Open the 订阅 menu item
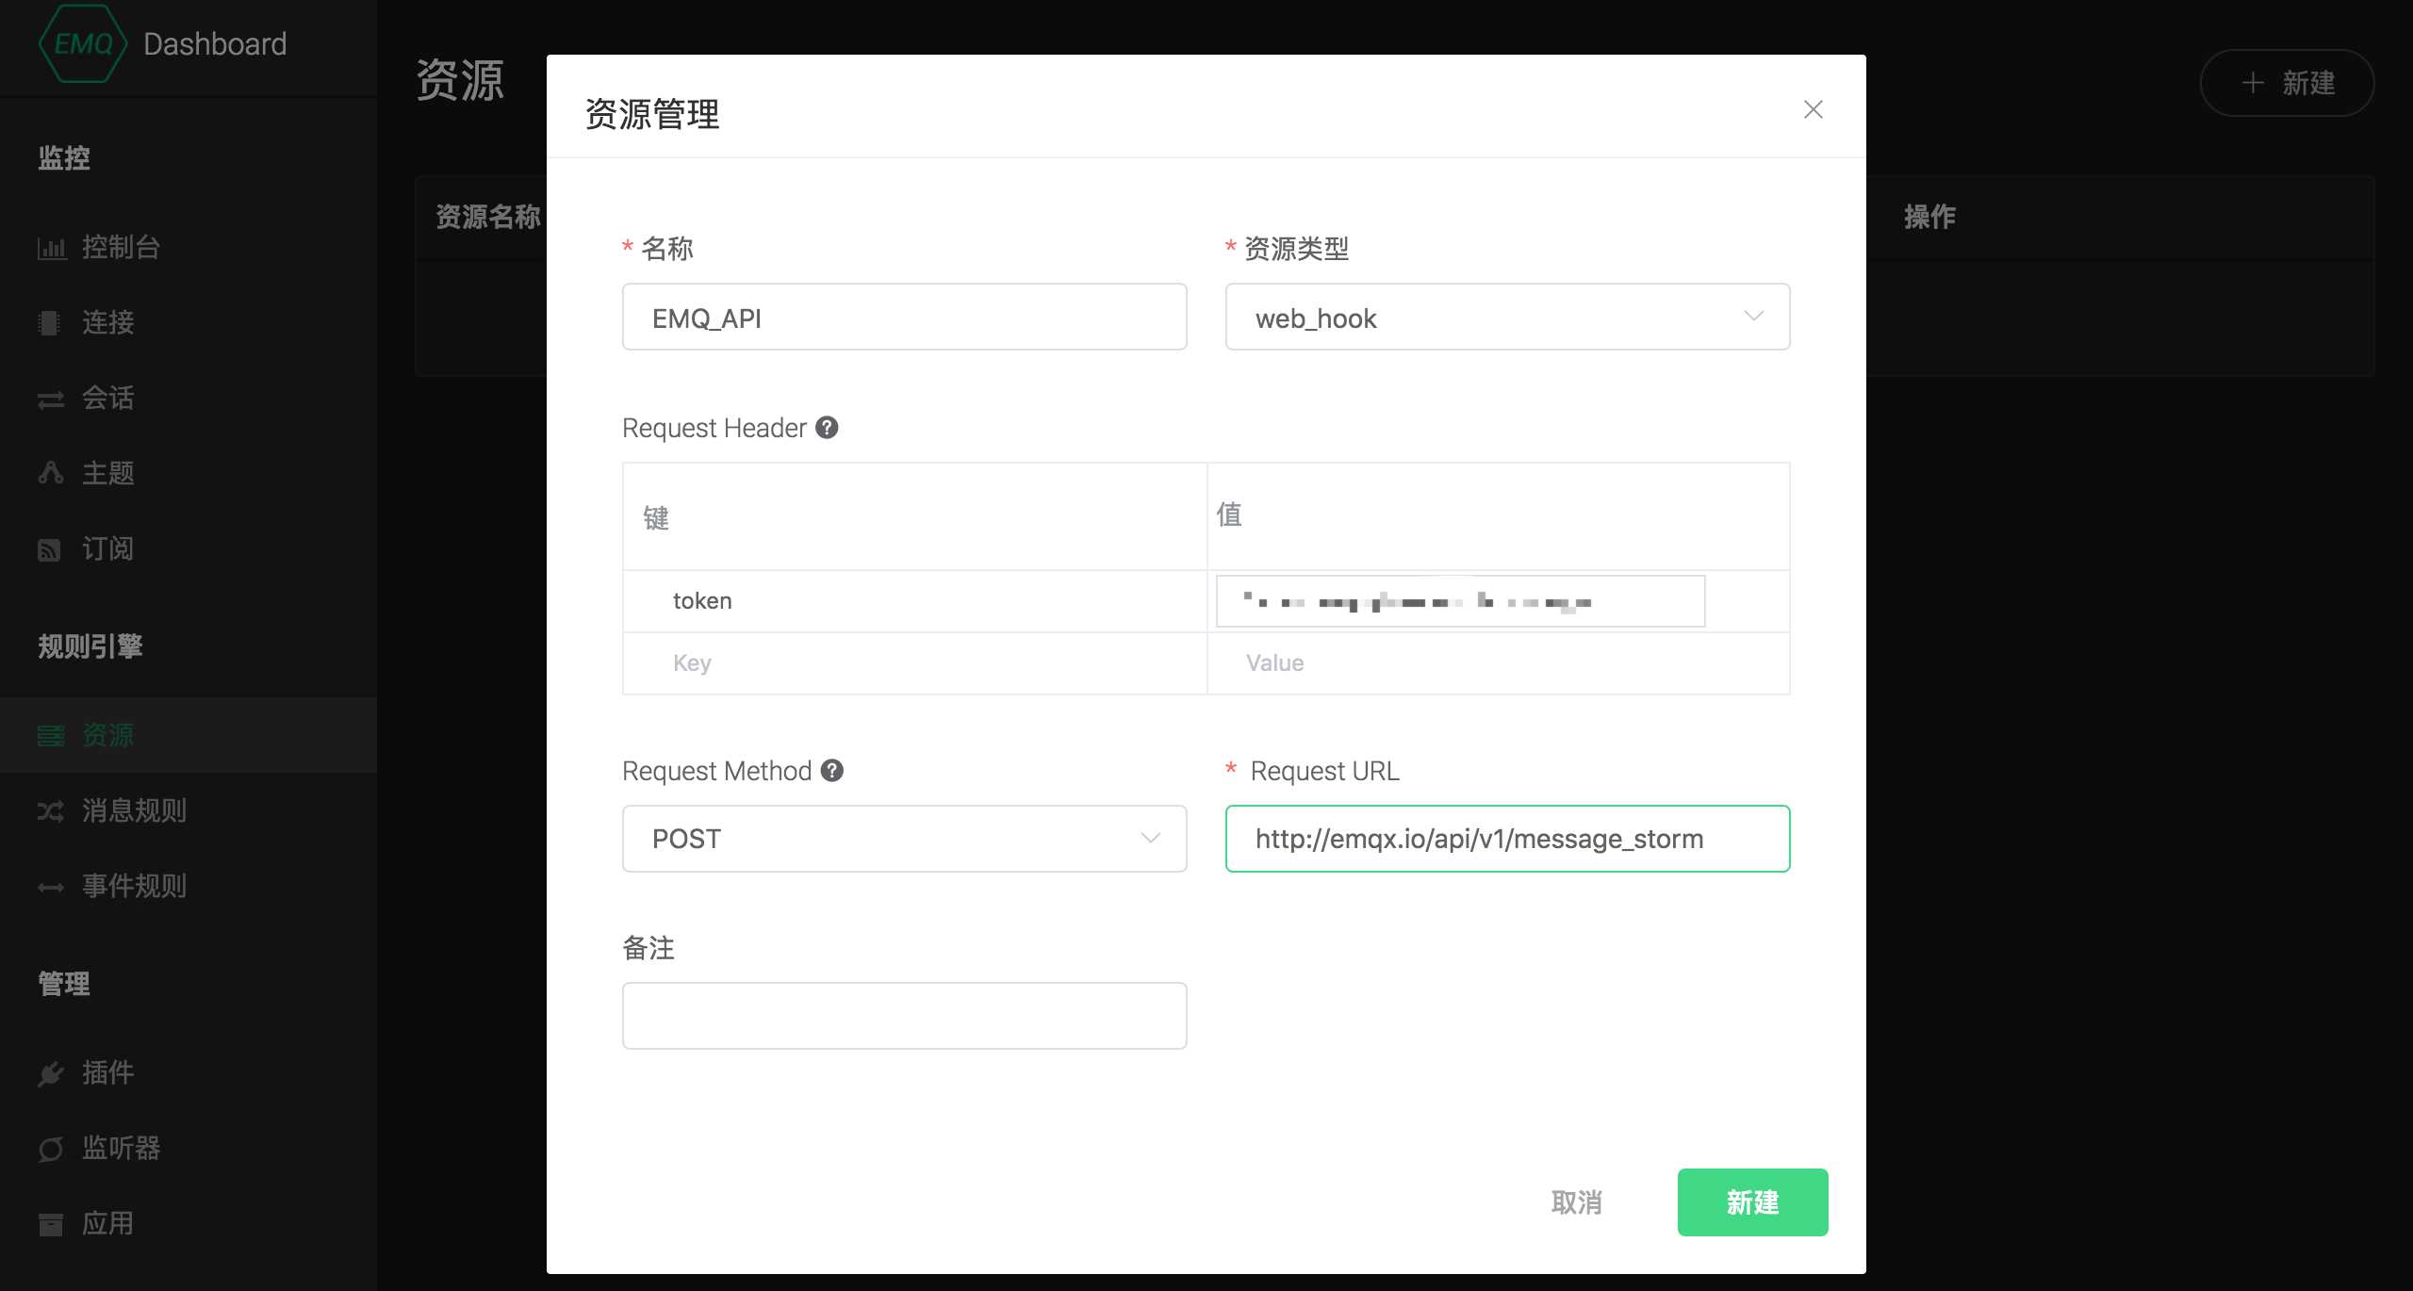Viewport: 2413px width, 1291px height. [189, 548]
